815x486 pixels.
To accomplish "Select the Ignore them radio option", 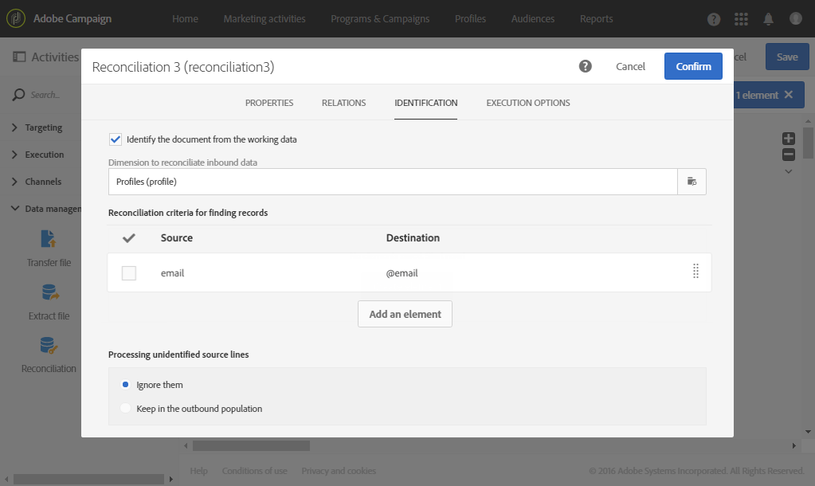I will pos(125,385).
